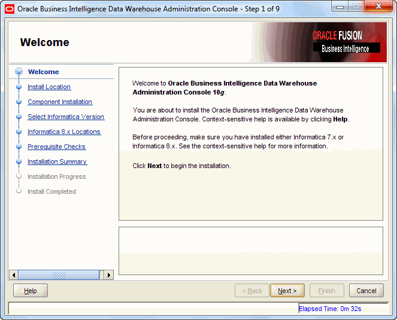Screen dimensions: 397x320
Task: Click the Installation Progress step circle
Action: 19,176
